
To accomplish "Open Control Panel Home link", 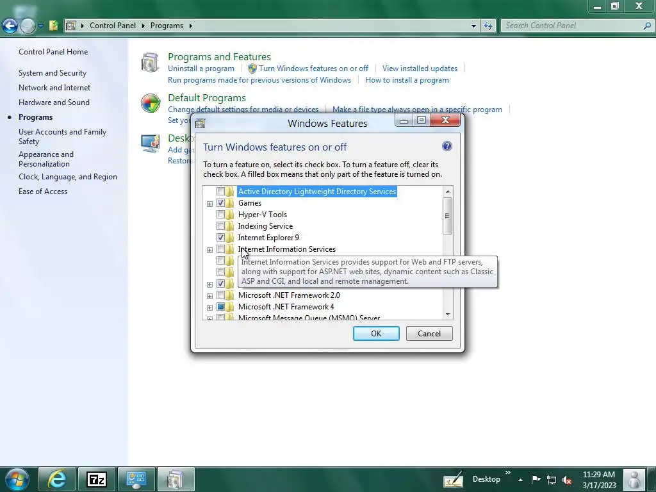I will (x=53, y=52).
